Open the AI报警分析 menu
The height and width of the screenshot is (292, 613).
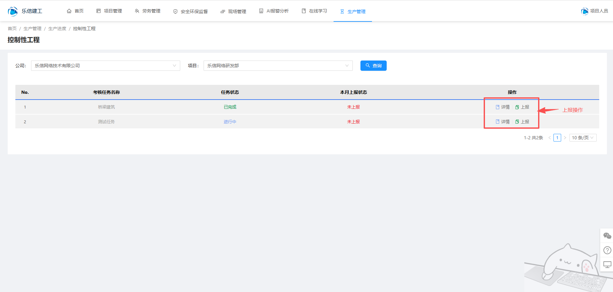[274, 11]
